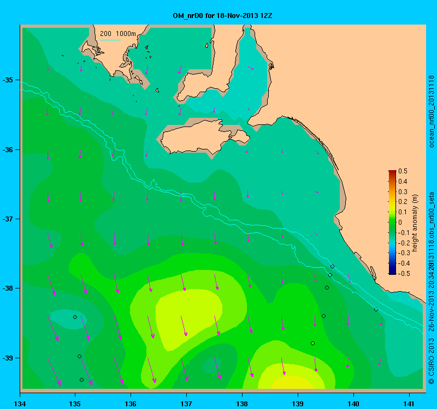This screenshot has height=409, width=437.
Task: Click the 0 colorbar value label
Action: (400, 222)
